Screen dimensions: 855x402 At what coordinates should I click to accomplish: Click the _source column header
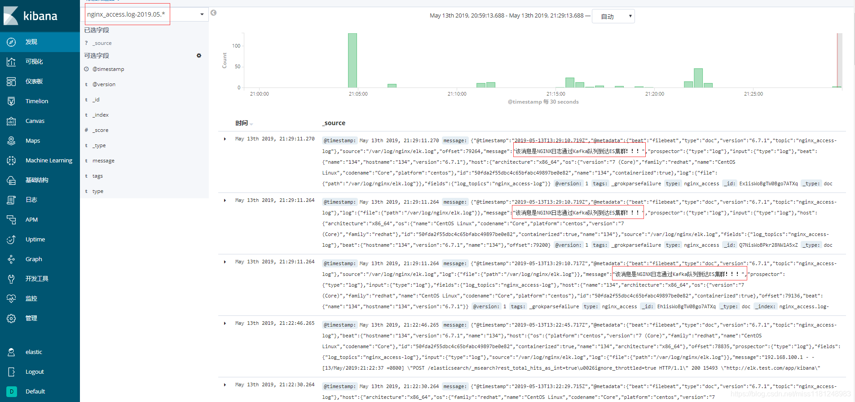(334, 123)
